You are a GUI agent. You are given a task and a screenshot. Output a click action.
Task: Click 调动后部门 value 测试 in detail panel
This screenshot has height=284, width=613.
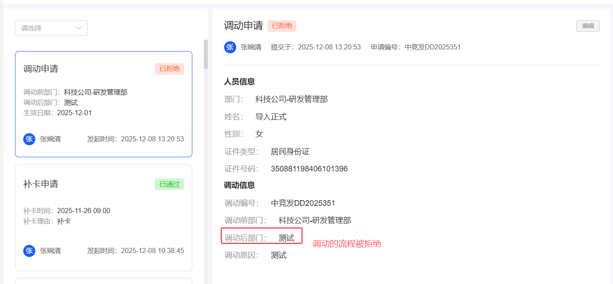click(x=286, y=238)
